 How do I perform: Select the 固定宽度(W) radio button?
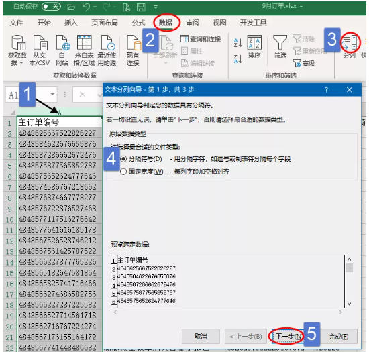coord(123,172)
